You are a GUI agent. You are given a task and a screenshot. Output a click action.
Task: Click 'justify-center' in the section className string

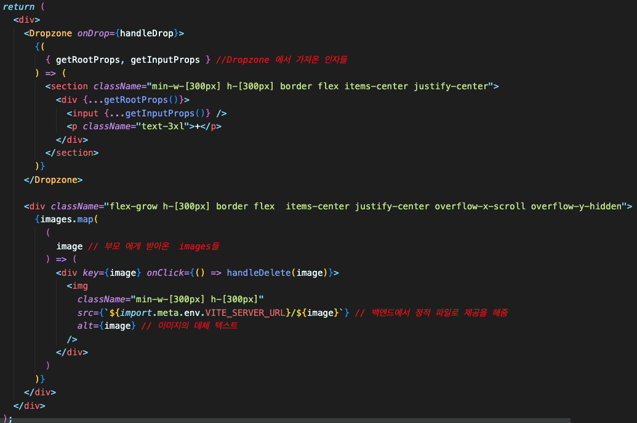click(451, 87)
